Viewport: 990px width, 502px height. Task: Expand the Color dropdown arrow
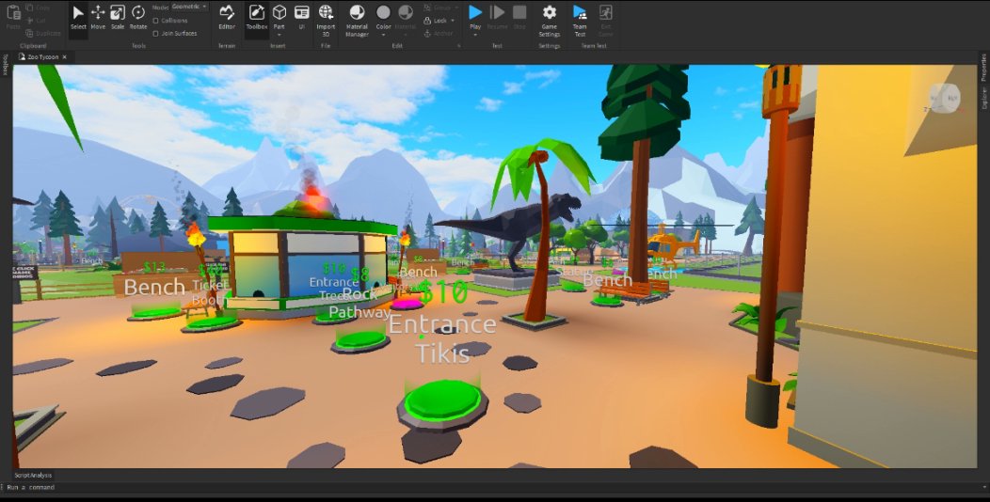pos(383,35)
